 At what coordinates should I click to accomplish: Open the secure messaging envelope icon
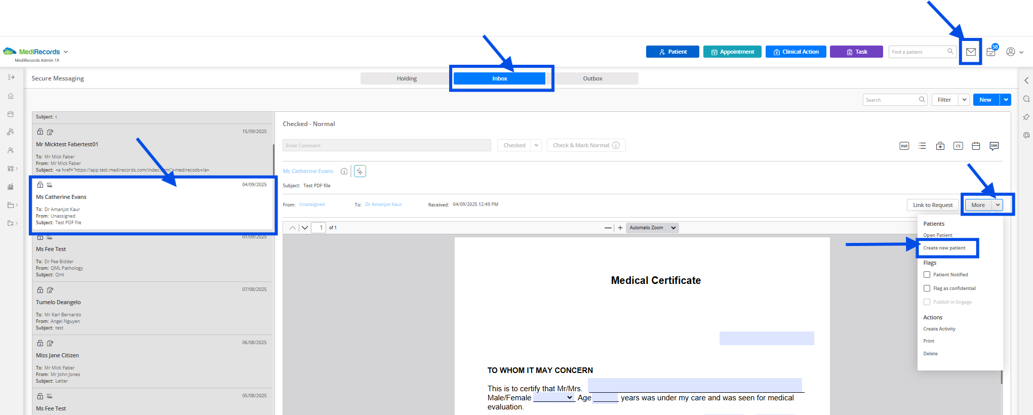point(971,52)
